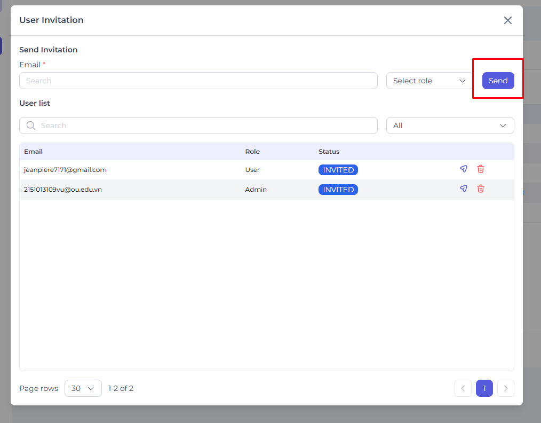Click the 1-2 of 2 count text
This screenshot has width=541, height=423.
click(121, 388)
